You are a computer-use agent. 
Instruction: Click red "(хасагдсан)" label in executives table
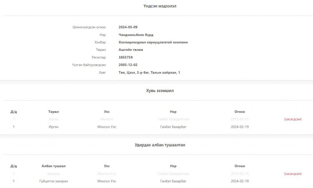(x=293, y=174)
